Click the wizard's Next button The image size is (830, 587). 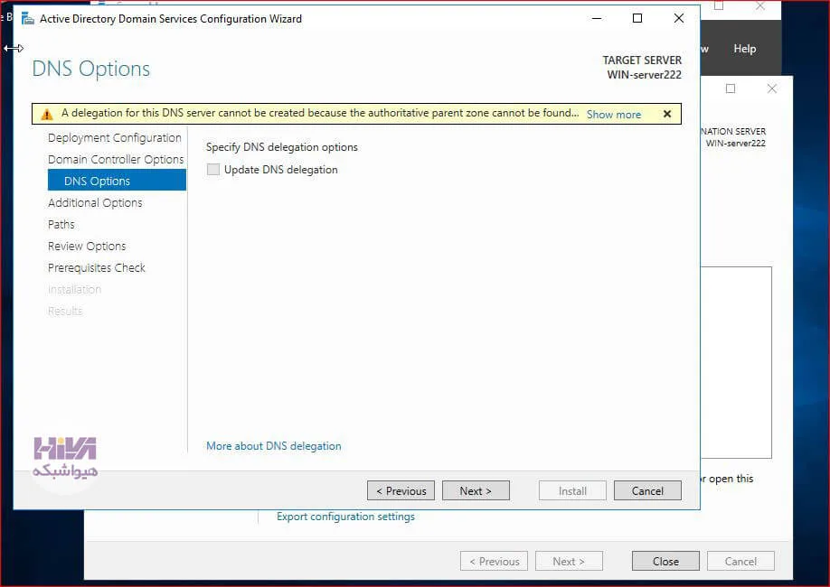(476, 490)
